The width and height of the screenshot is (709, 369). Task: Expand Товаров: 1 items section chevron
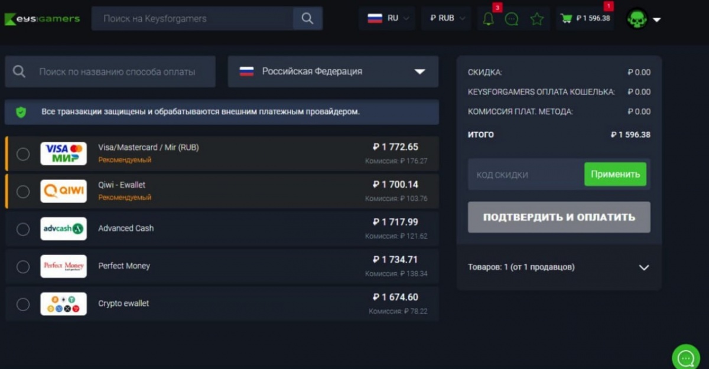pyautogui.click(x=644, y=267)
